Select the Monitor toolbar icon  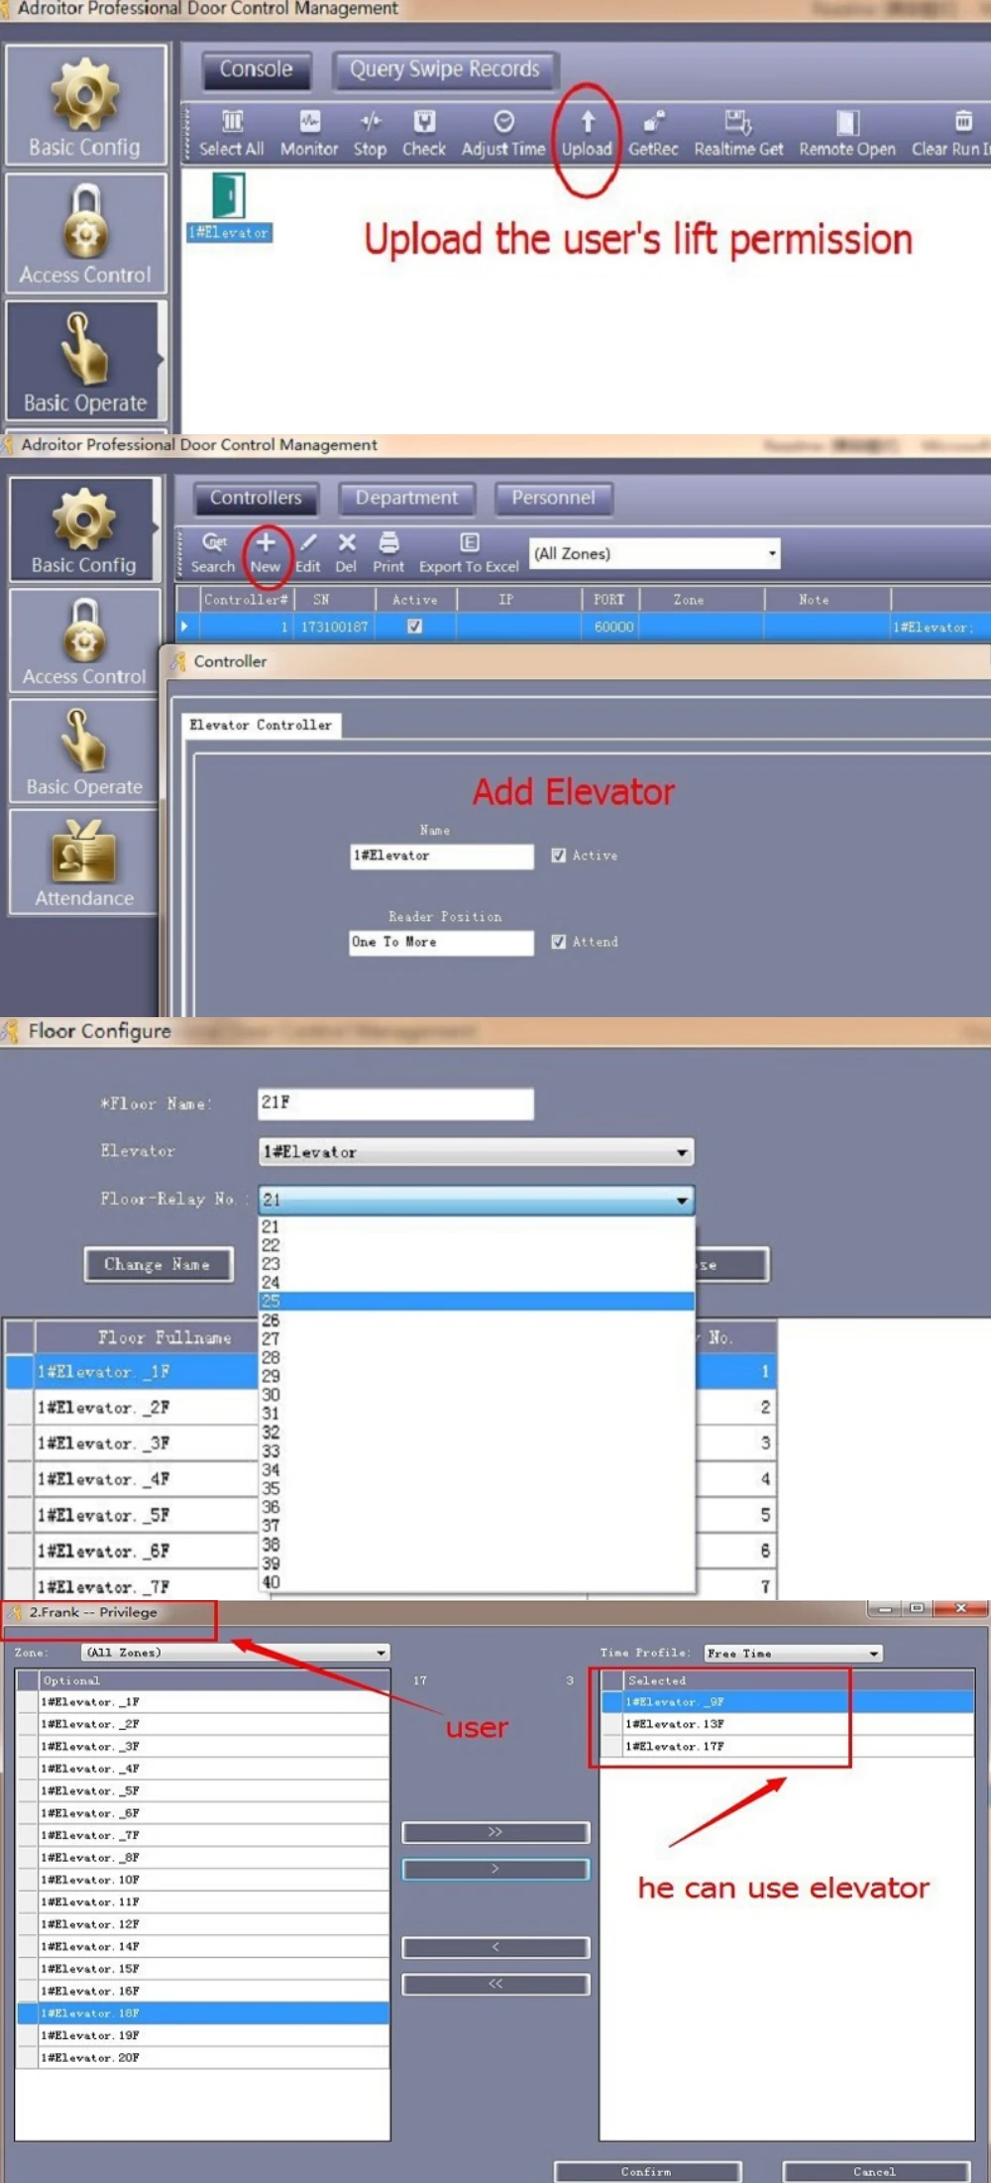pos(309,122)
